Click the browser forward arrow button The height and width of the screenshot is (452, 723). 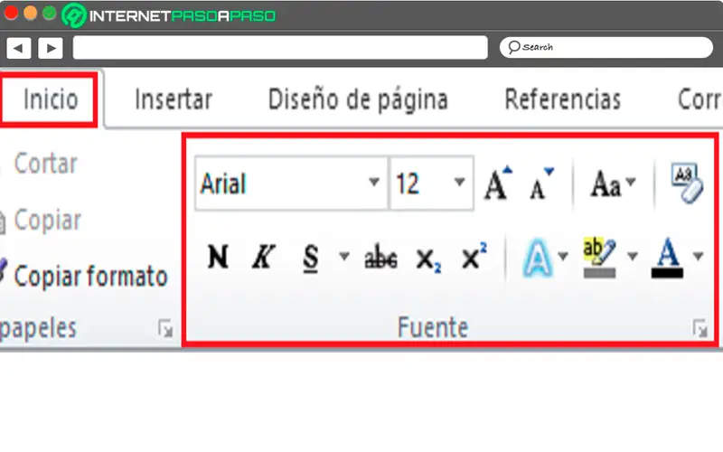51,48
